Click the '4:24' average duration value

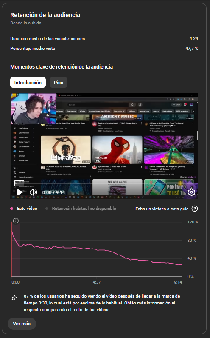pos(194,39)
